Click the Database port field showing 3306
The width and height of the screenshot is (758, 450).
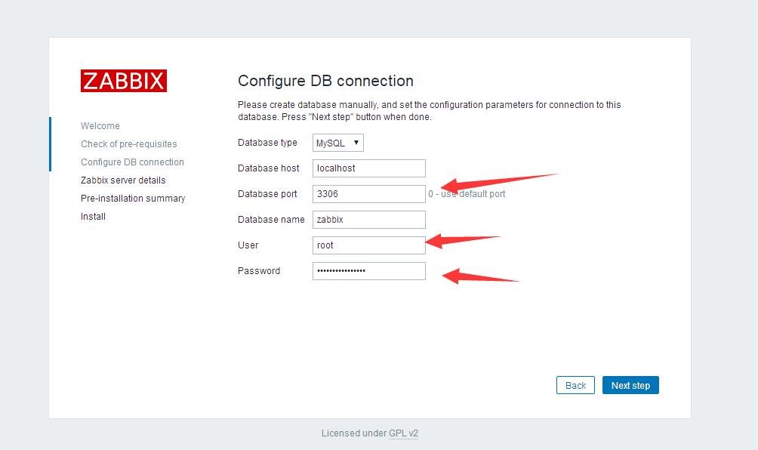click(x=368, y=194)
